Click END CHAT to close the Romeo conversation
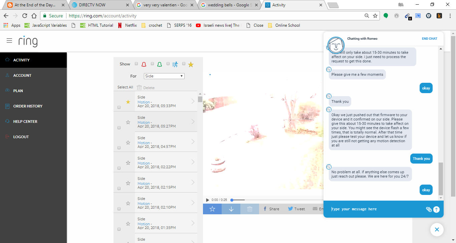Image resolution: width=456 pixels, height=243 pixels. coord(429,38)
